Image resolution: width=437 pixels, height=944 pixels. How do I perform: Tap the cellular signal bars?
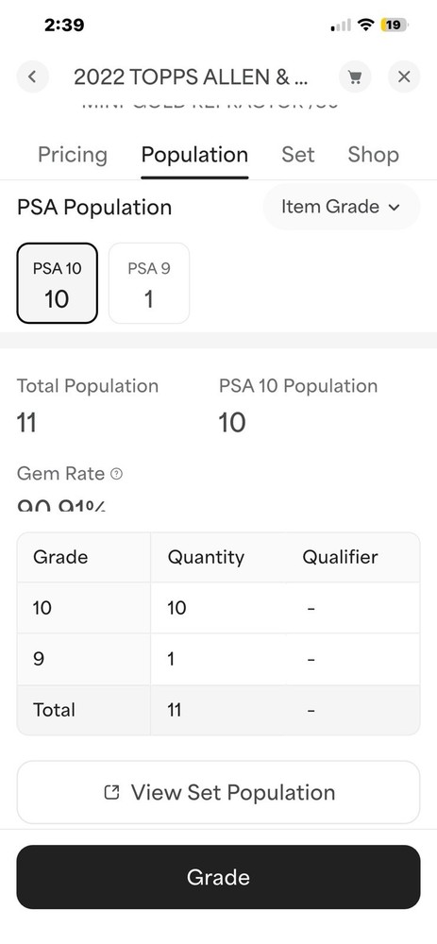click(x=341, y=25)
